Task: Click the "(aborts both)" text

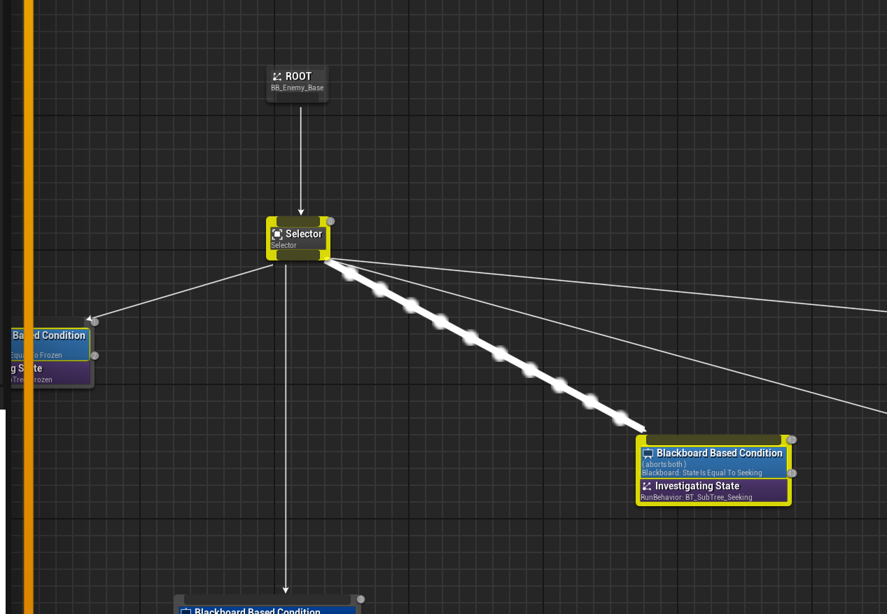Action: click(x=664, y=464)
